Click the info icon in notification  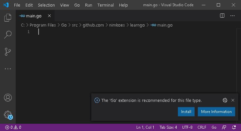[97, 100]
